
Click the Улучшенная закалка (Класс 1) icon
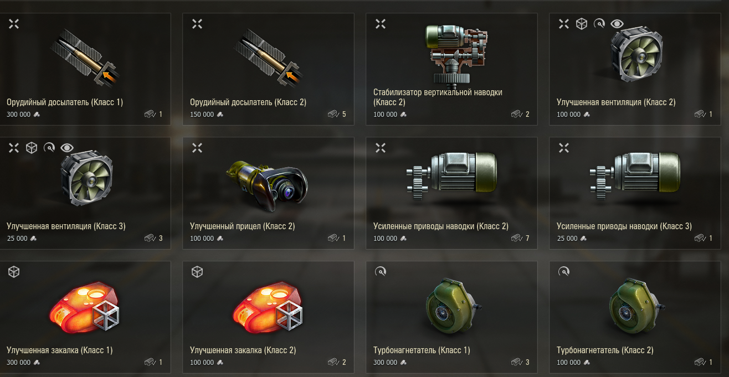(x=85, y=307)
